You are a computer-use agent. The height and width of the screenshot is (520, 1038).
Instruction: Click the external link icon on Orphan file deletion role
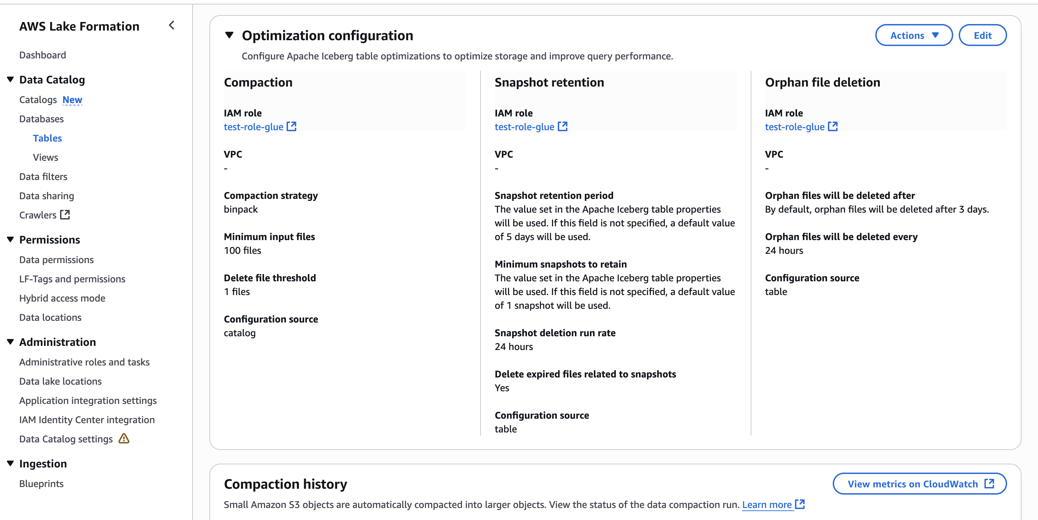tap(832, 127)
